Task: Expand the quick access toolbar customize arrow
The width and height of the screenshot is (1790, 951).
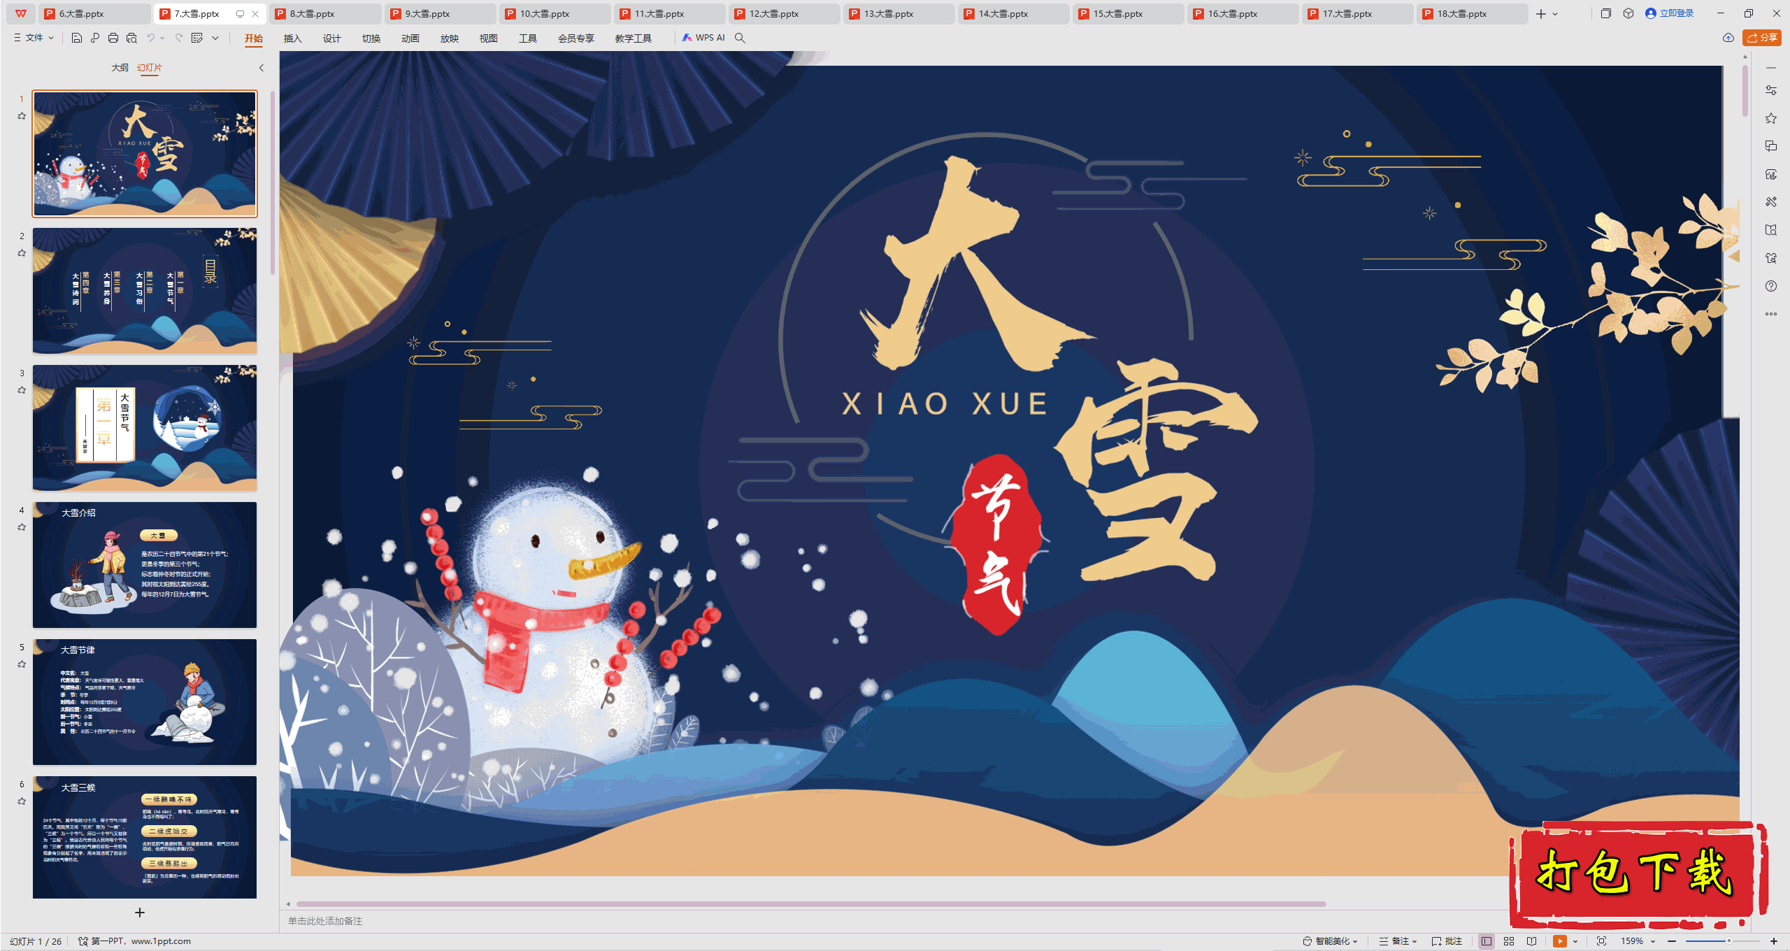Action: tap(215, 38)
